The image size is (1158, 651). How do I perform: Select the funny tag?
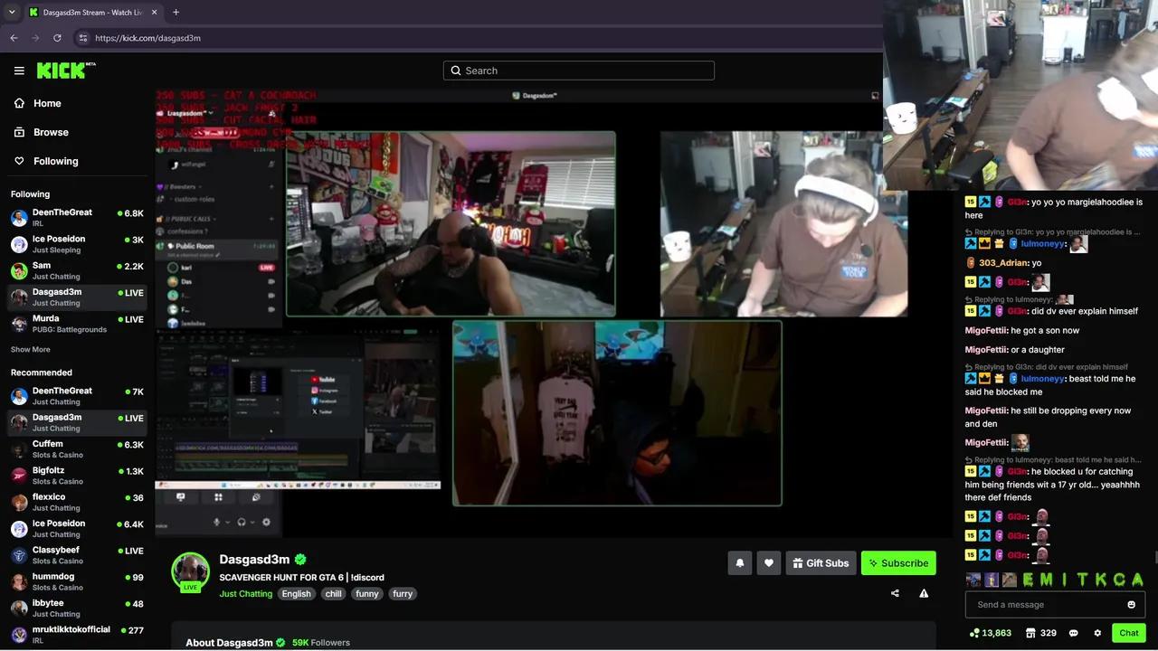click(x=367, y=594)
